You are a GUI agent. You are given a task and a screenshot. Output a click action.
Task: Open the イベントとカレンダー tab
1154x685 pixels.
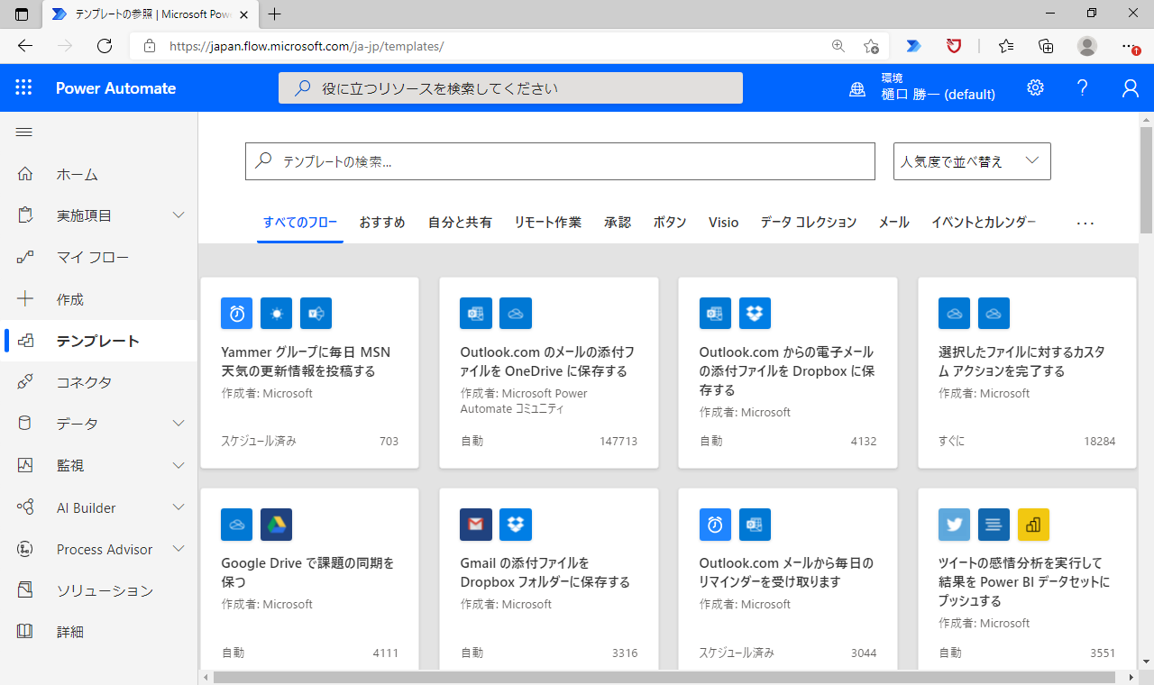click(984, 223)
